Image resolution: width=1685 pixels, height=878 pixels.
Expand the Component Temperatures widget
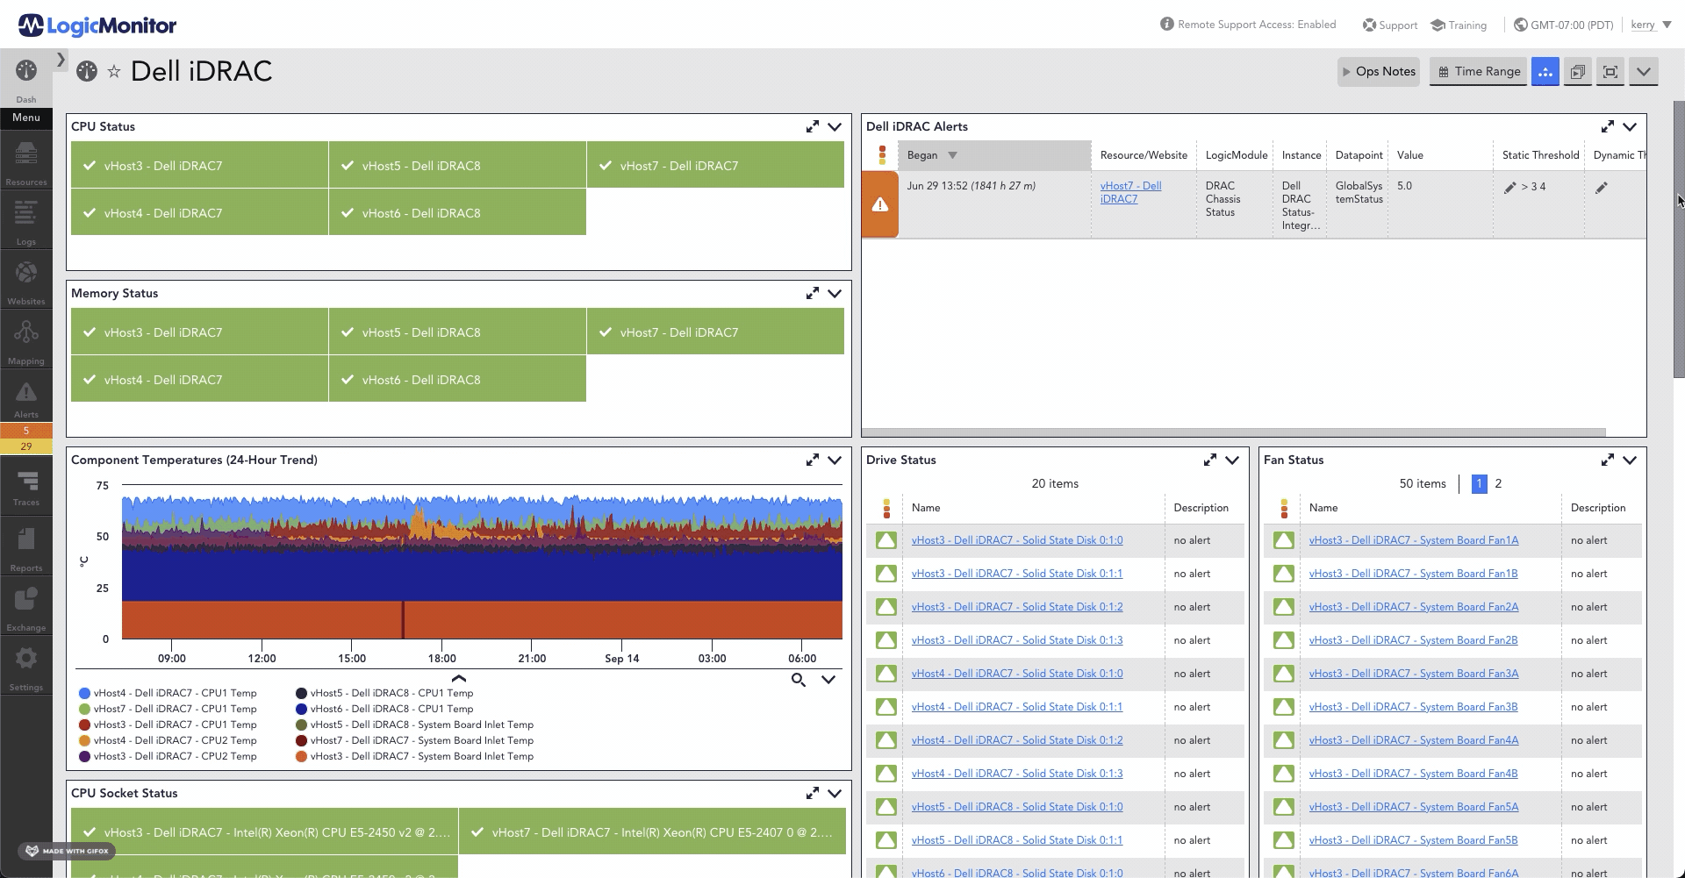[813, 460]
